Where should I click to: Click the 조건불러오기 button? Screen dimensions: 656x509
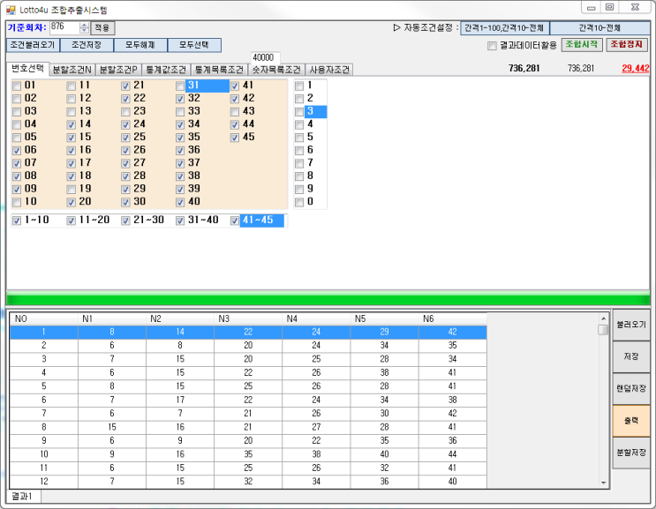pos(33,45)
